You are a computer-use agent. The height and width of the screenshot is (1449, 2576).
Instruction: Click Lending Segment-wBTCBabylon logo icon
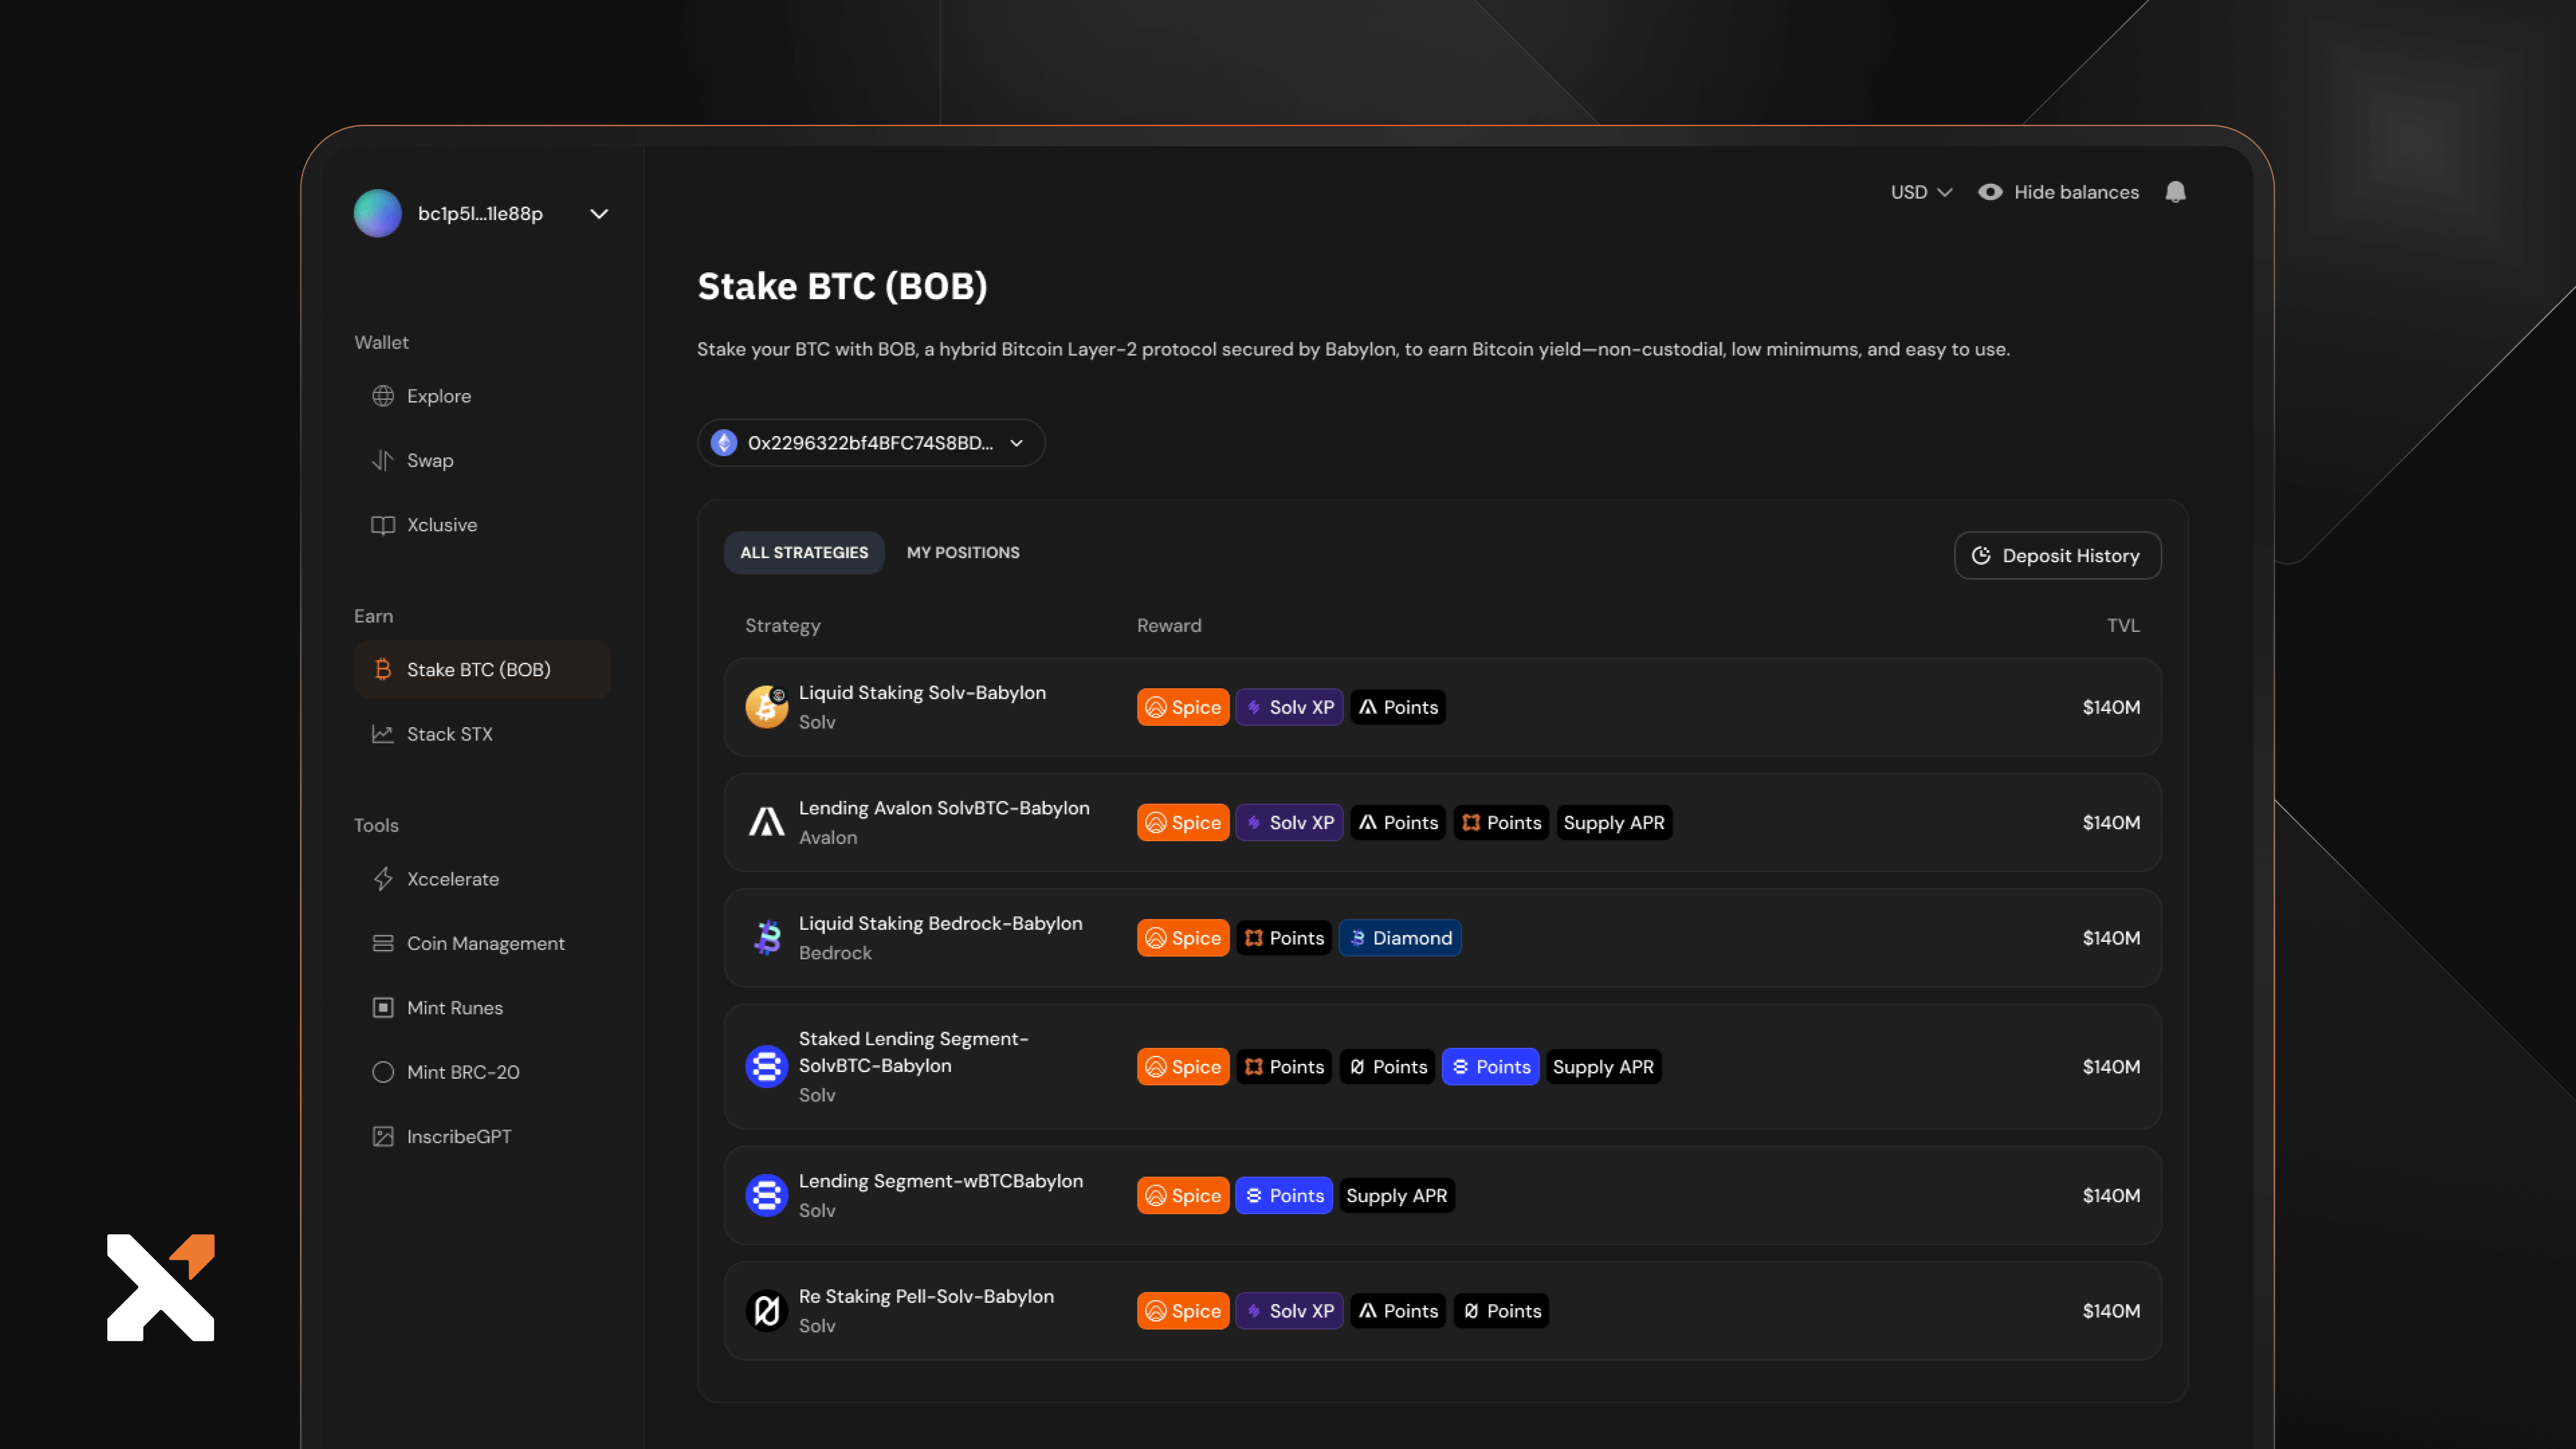point(767,1196)
